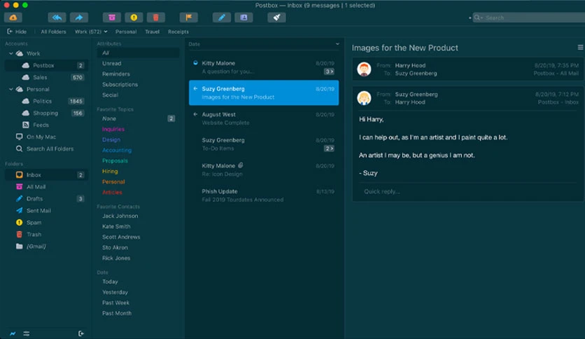The width and height of the screenshot is (585, 339).
Task: Open the Contacts toolbar icon
Action: [244, 18]
